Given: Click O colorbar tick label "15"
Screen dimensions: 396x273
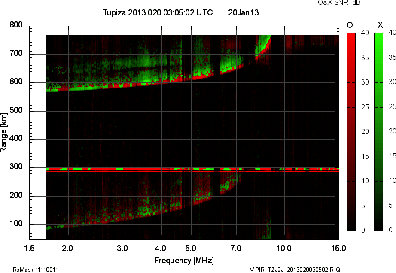Looking at the screenshot, I should pyautogui.click(x=365, y=156).
